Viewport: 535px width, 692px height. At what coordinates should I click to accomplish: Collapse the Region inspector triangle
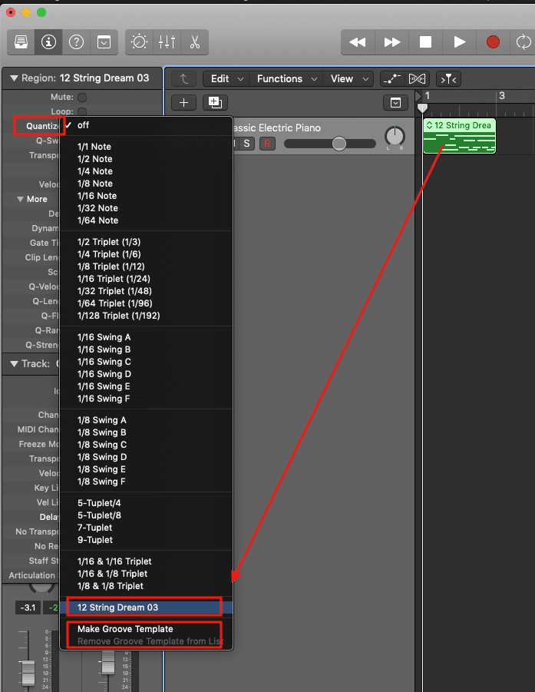tap(14, 78)
